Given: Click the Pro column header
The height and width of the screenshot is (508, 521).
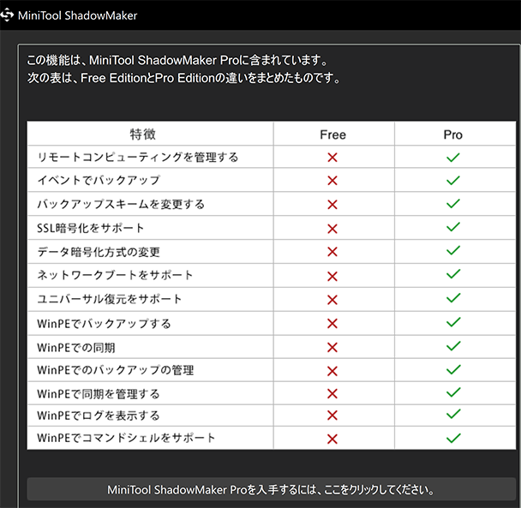Looking at the screenshot, I should [x=453, y=134].
